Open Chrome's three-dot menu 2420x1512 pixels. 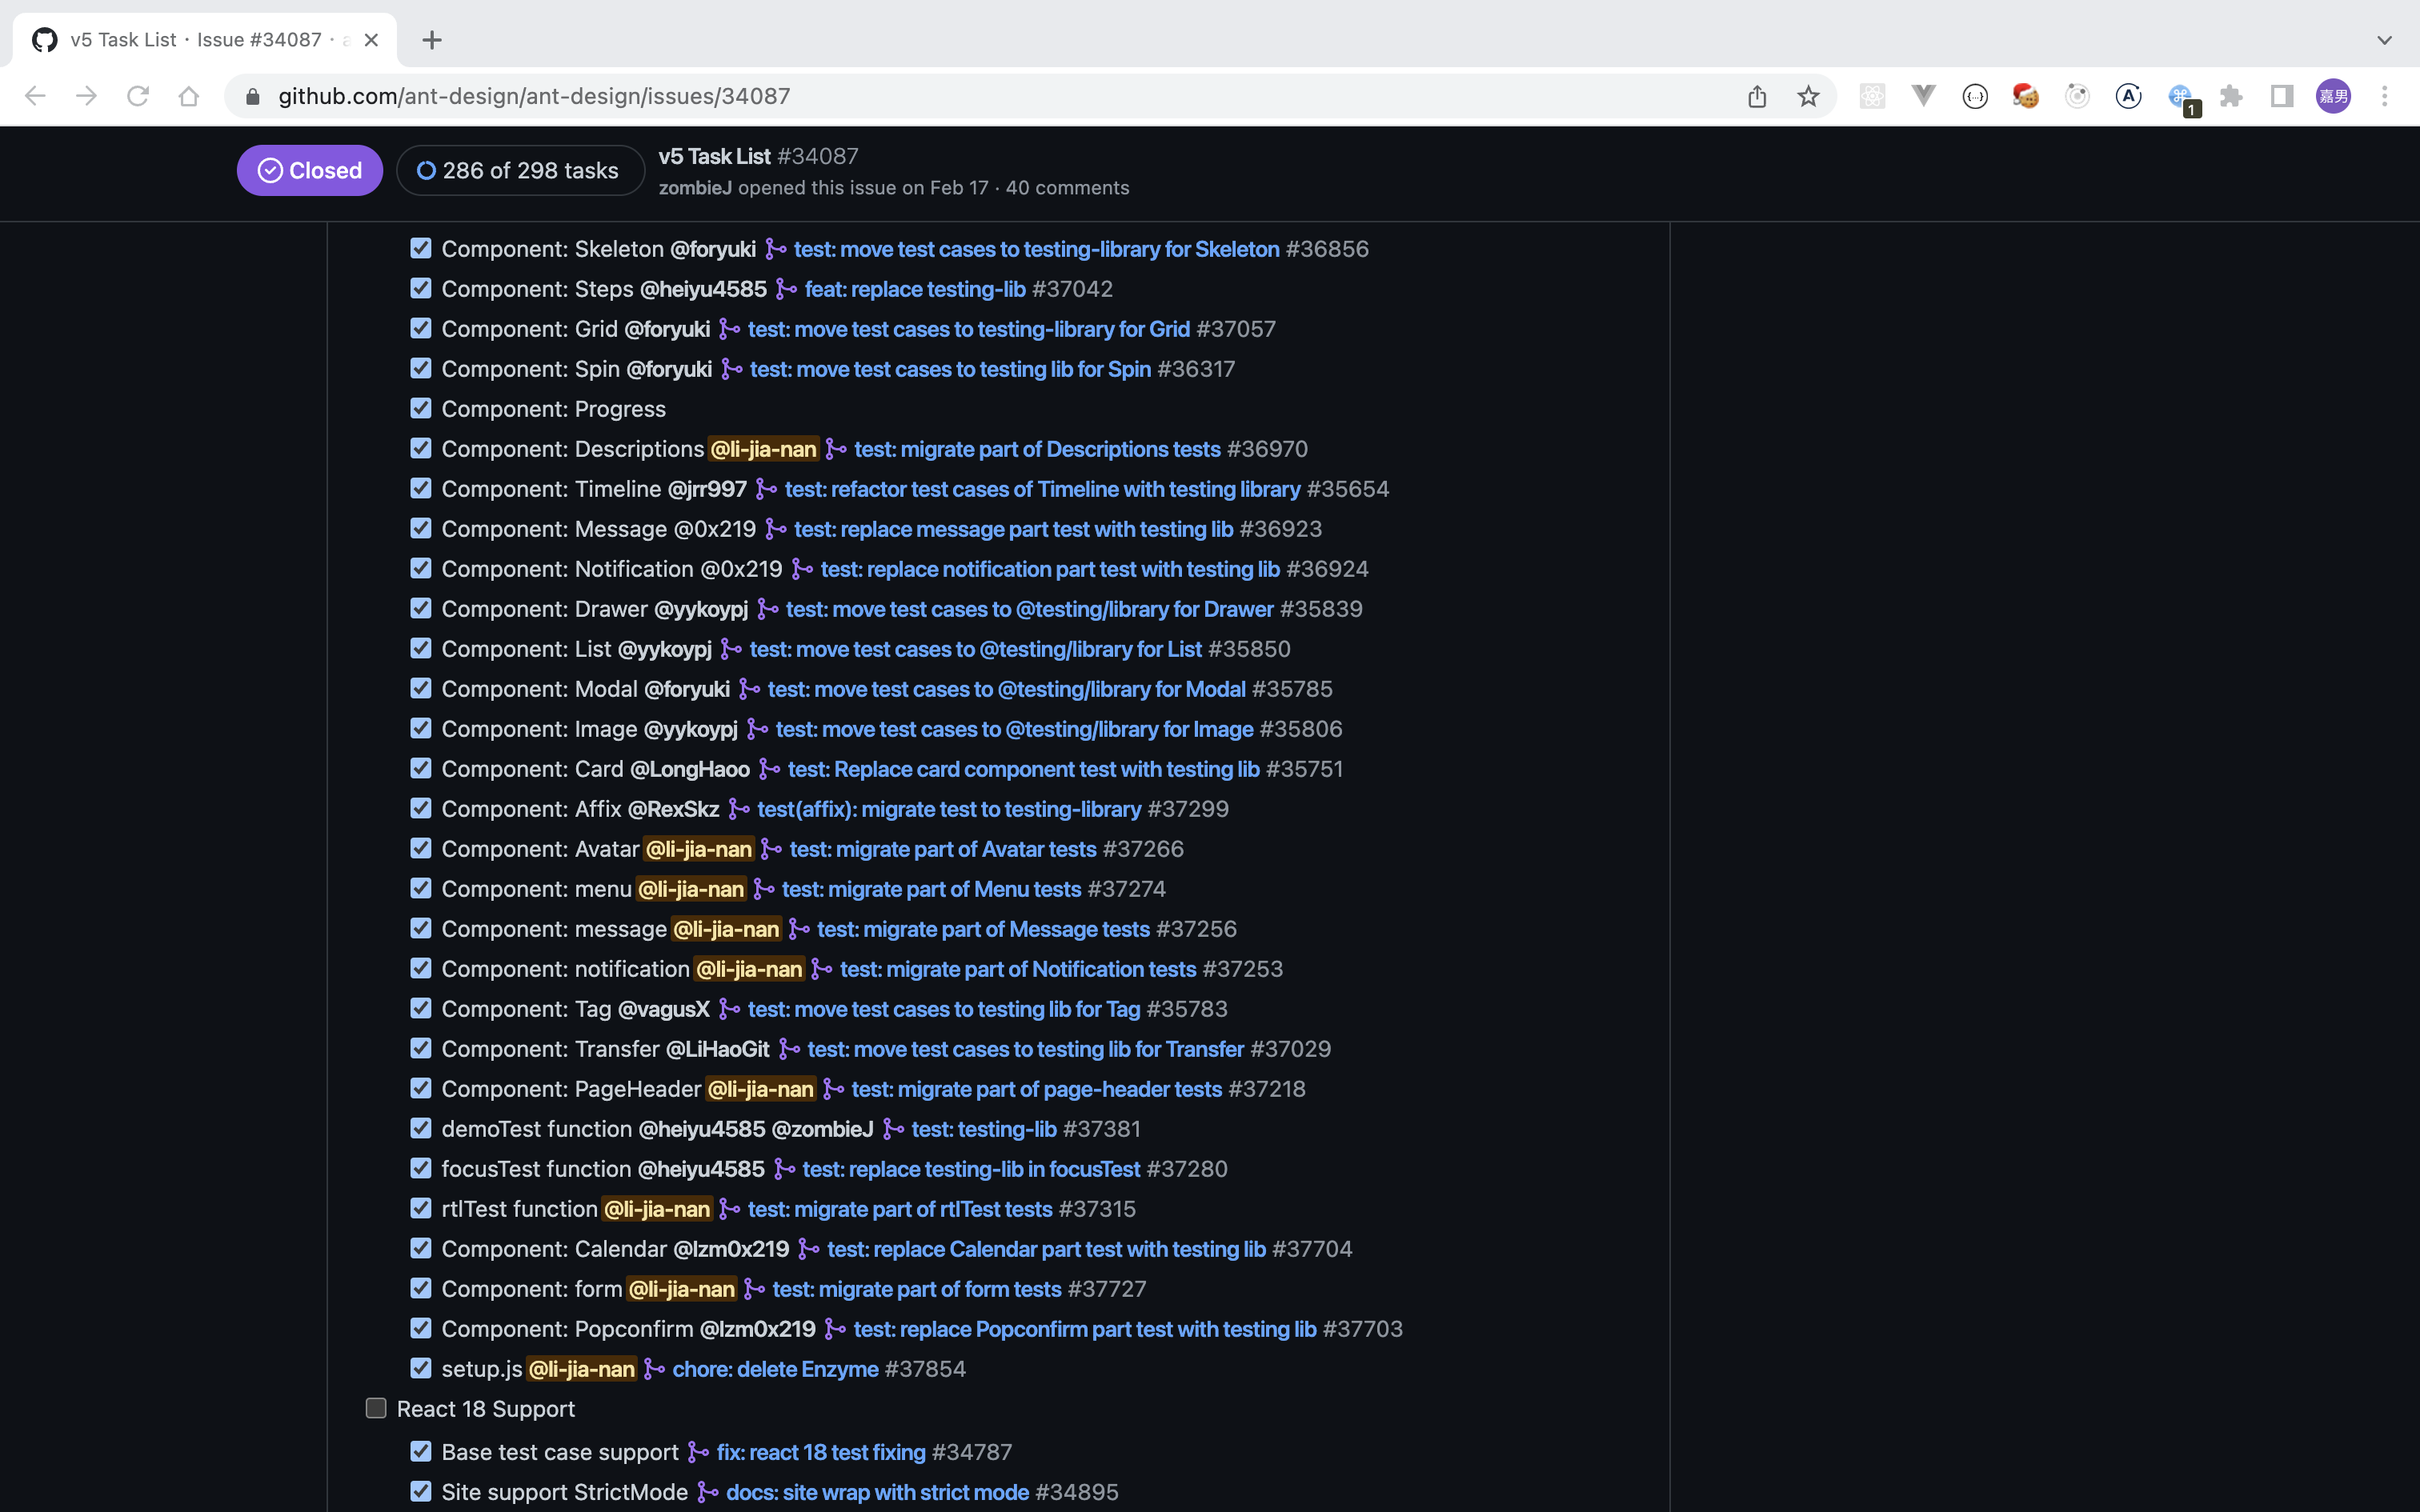[x=2385, y=96]
